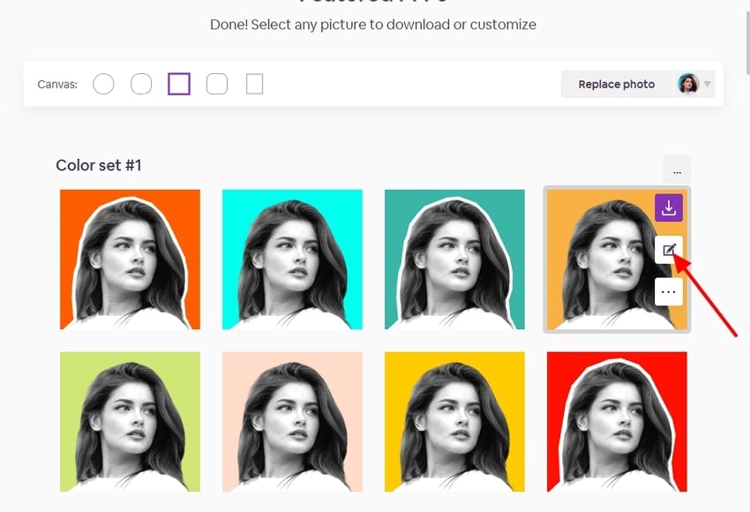Download the light orange background picture
This screenshot has height=512, width=750.
668,207
